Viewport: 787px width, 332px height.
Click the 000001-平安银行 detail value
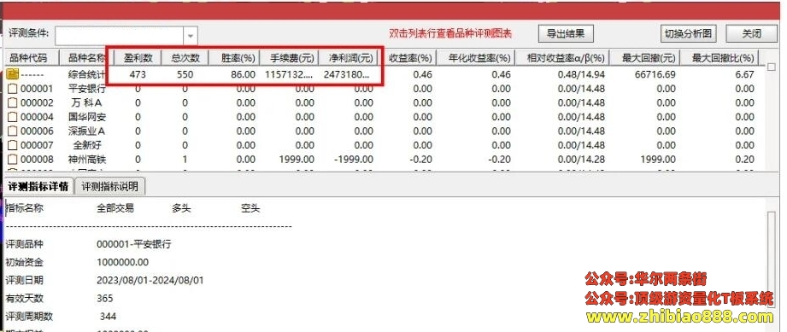pyautogui.click(x=134, y=245)
